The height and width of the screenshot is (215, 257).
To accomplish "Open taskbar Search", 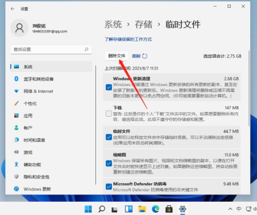I will 102,209.
